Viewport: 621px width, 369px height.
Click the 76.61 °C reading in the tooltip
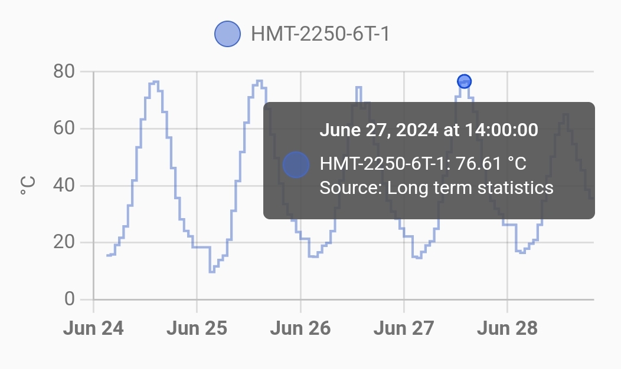point(491,163)
